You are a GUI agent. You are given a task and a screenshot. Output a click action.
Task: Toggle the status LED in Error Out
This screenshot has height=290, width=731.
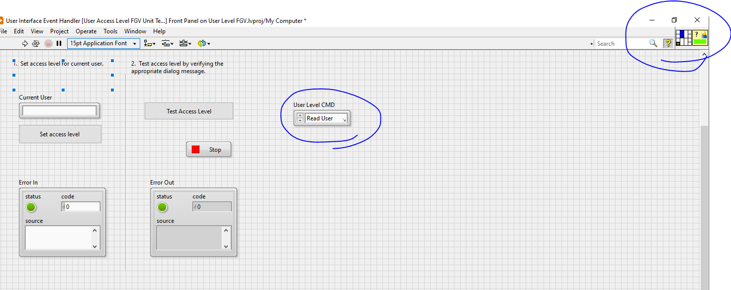(162, 207)
